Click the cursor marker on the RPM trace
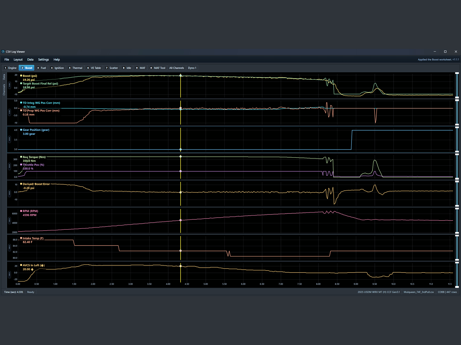461x345 pixels. [181, 220]
